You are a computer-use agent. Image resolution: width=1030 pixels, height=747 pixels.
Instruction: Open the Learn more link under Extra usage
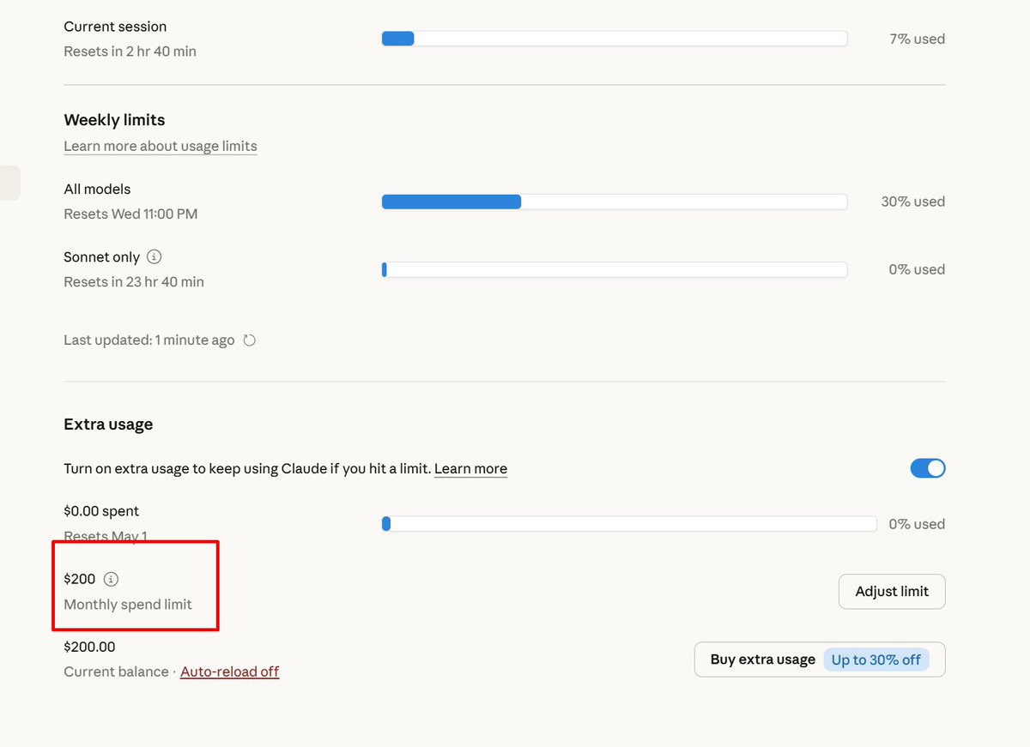(470, 468)
